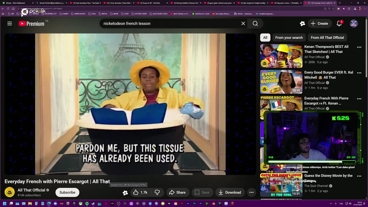Click the '814k subscribers' text
This screenshot has width=368, height=207.
[29, 195]
